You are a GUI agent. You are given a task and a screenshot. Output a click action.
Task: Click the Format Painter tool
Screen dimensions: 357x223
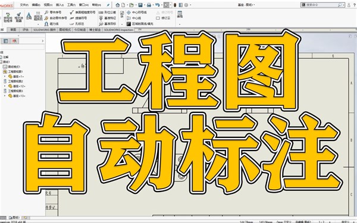click(x=19, y=17)
